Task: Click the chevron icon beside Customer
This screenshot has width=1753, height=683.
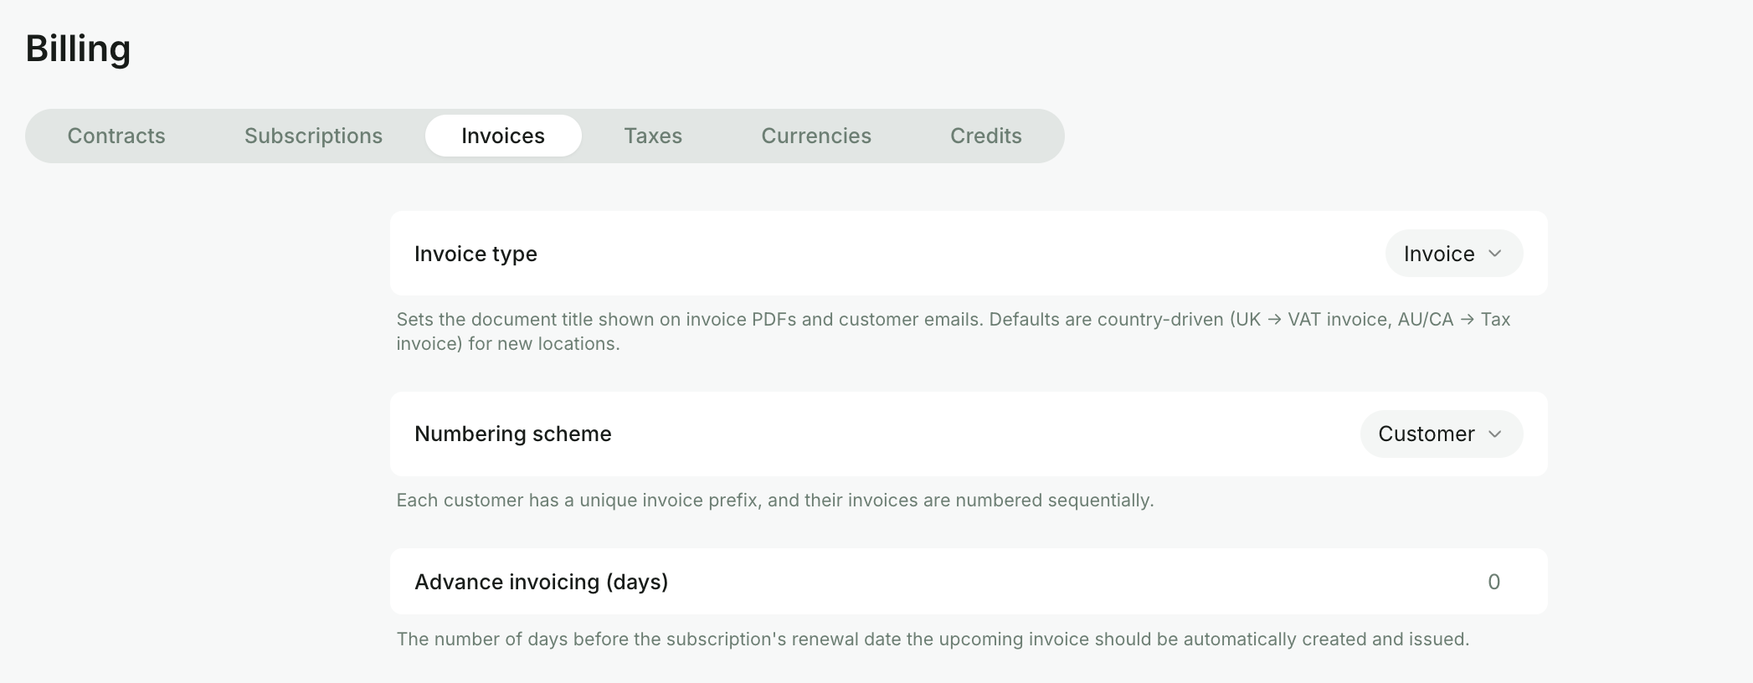Action: (x=1495, y=434)
